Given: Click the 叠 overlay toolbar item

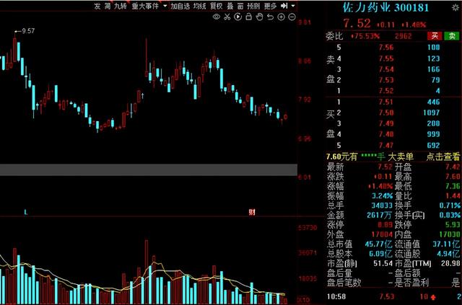Looking at the screenshot, I should tap(230, 6).
